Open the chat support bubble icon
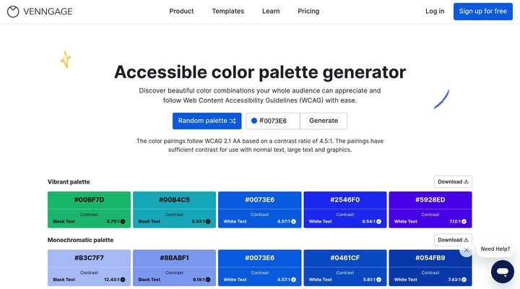The image size is (520, 289). coord(502,272)
